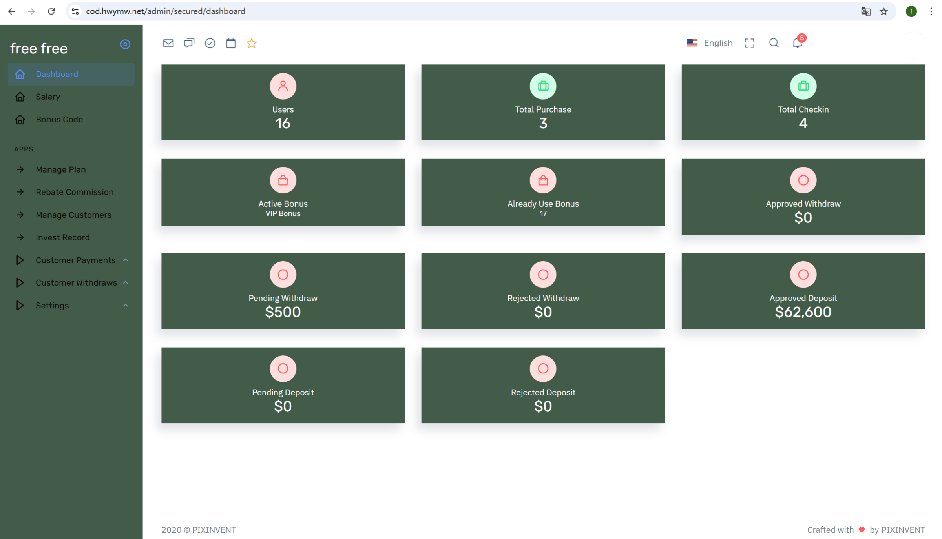This screenshot has height=539, width=942.
Task: Toggle fullscreen mode icon
Action: point(749,43)
